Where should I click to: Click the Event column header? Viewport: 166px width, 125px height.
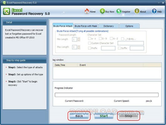point(111,65)
